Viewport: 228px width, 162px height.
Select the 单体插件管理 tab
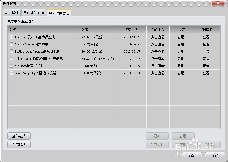[59, 13]
